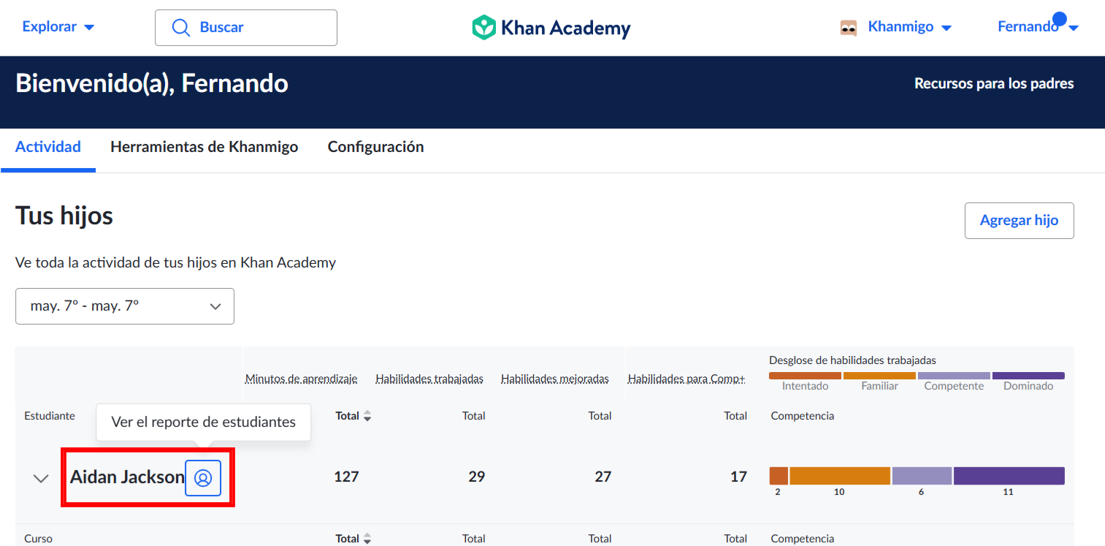
Task: Click the Competente legend color bar
Action: coord(954,376)
